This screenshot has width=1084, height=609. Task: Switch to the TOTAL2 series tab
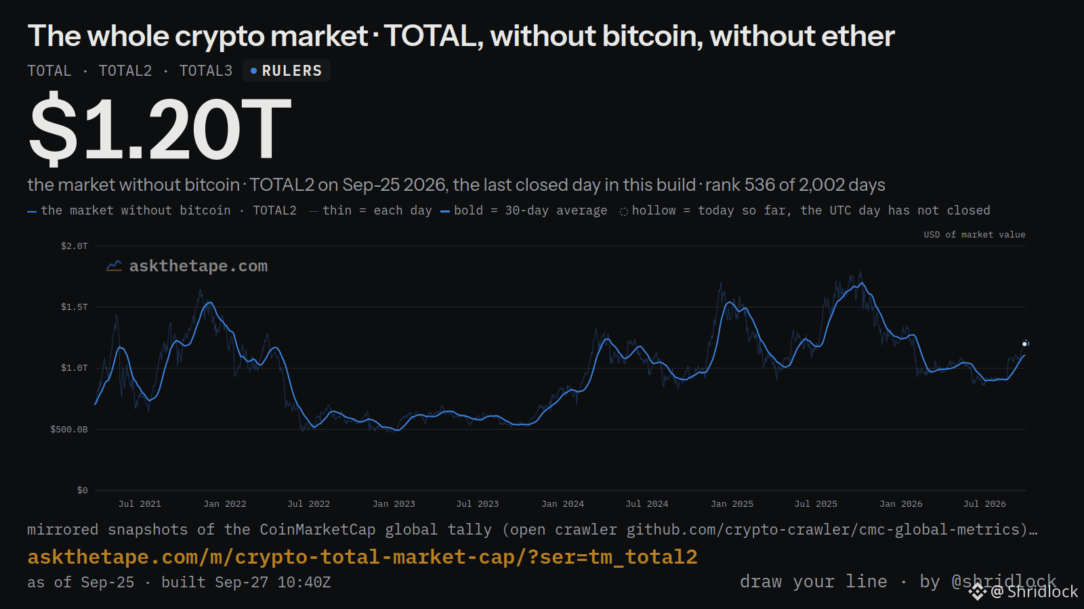coord(125,71)
